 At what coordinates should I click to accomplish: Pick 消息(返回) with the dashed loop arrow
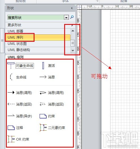[x=43, y=104]
